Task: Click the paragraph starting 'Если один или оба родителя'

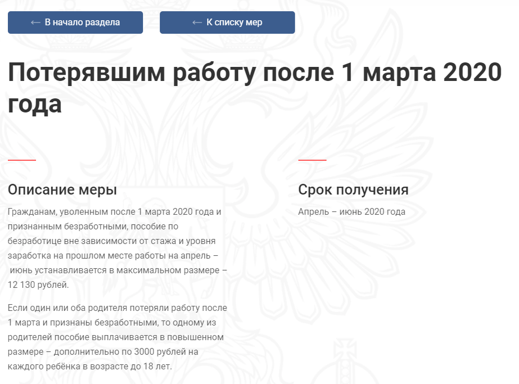Action: point(118,337)
